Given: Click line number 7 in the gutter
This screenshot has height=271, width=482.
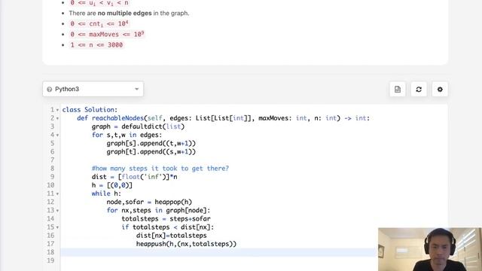Looking at the screenshot, I should point(52,160).
